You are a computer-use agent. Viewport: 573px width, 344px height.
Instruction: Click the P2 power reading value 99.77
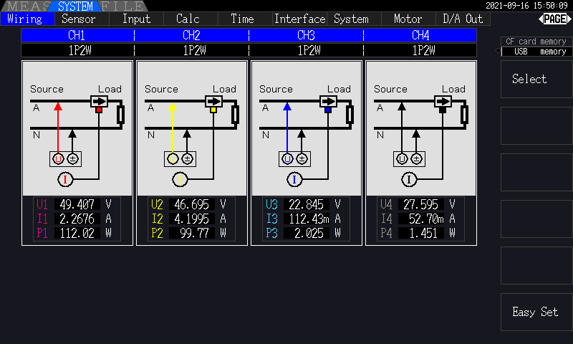click(191, 233)
